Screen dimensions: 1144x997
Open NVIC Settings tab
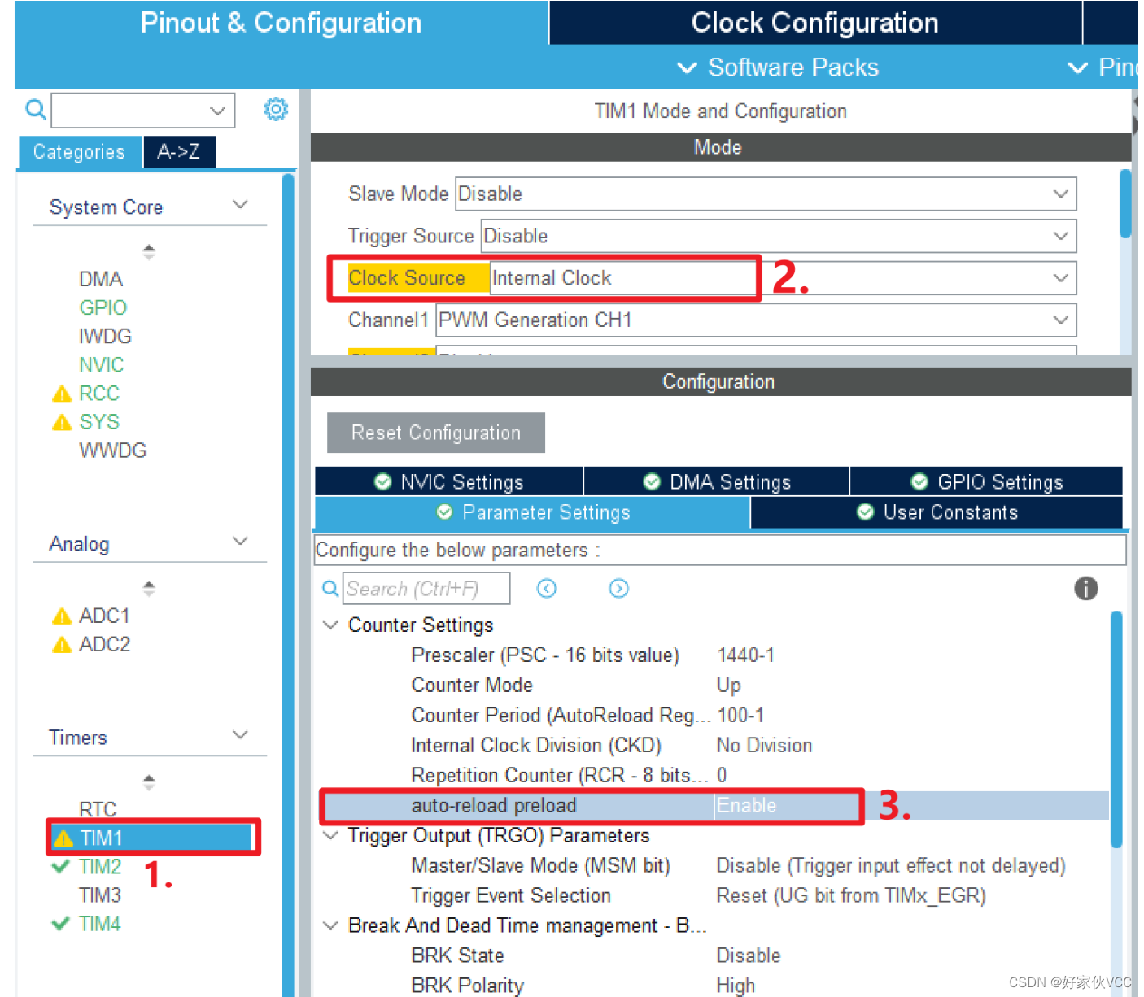[x=449, y=481]
